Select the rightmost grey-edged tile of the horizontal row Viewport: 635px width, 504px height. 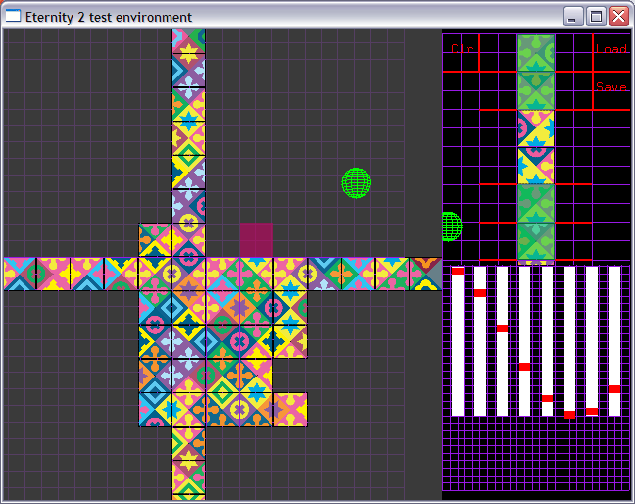coord(425,274)
